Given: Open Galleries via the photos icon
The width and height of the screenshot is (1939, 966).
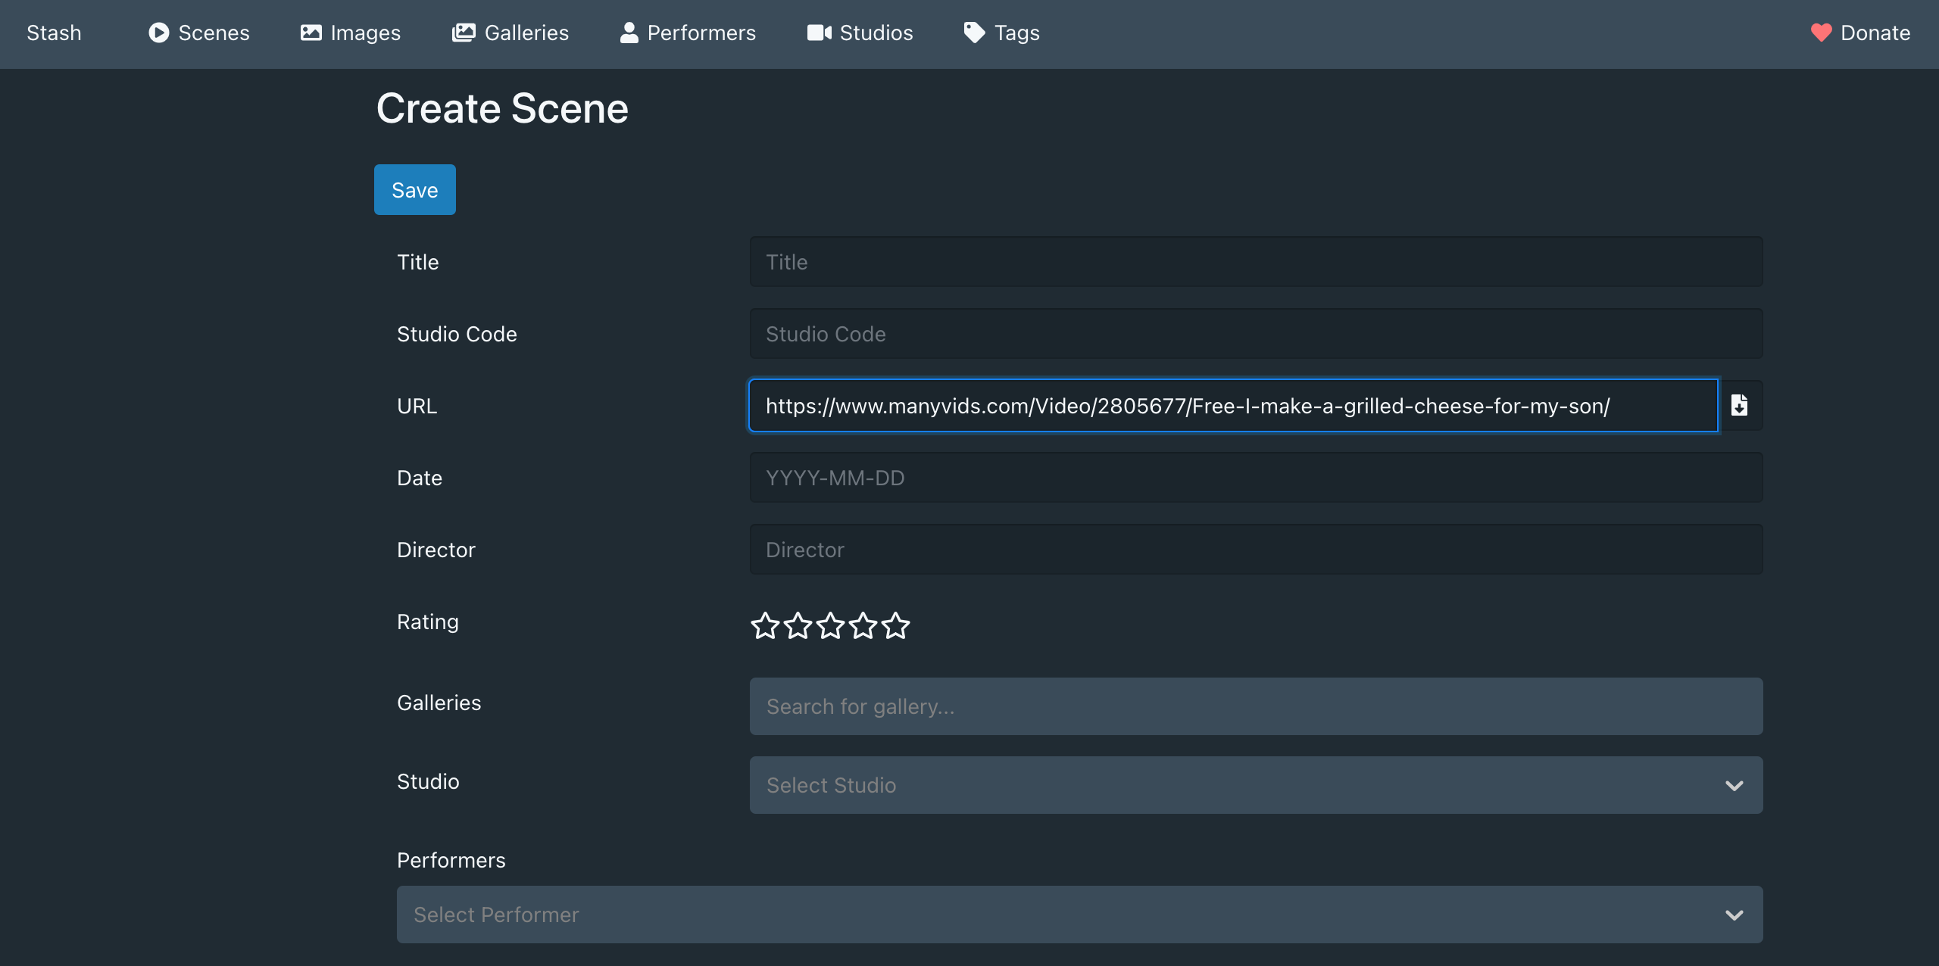Looking at the screenshot, I should [x=463, y=33].
